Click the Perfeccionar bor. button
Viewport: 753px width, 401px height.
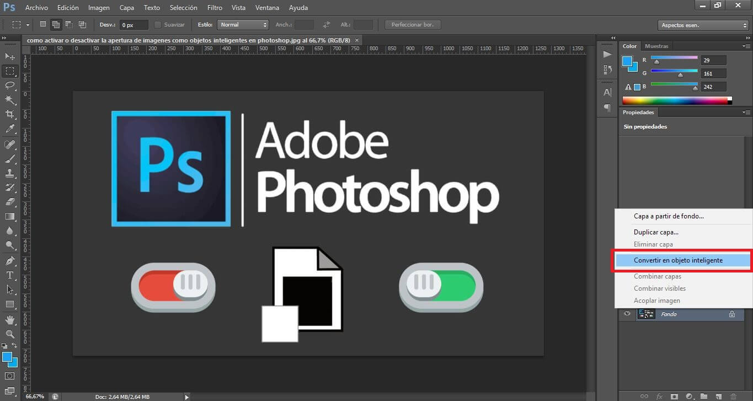[413, 25]
